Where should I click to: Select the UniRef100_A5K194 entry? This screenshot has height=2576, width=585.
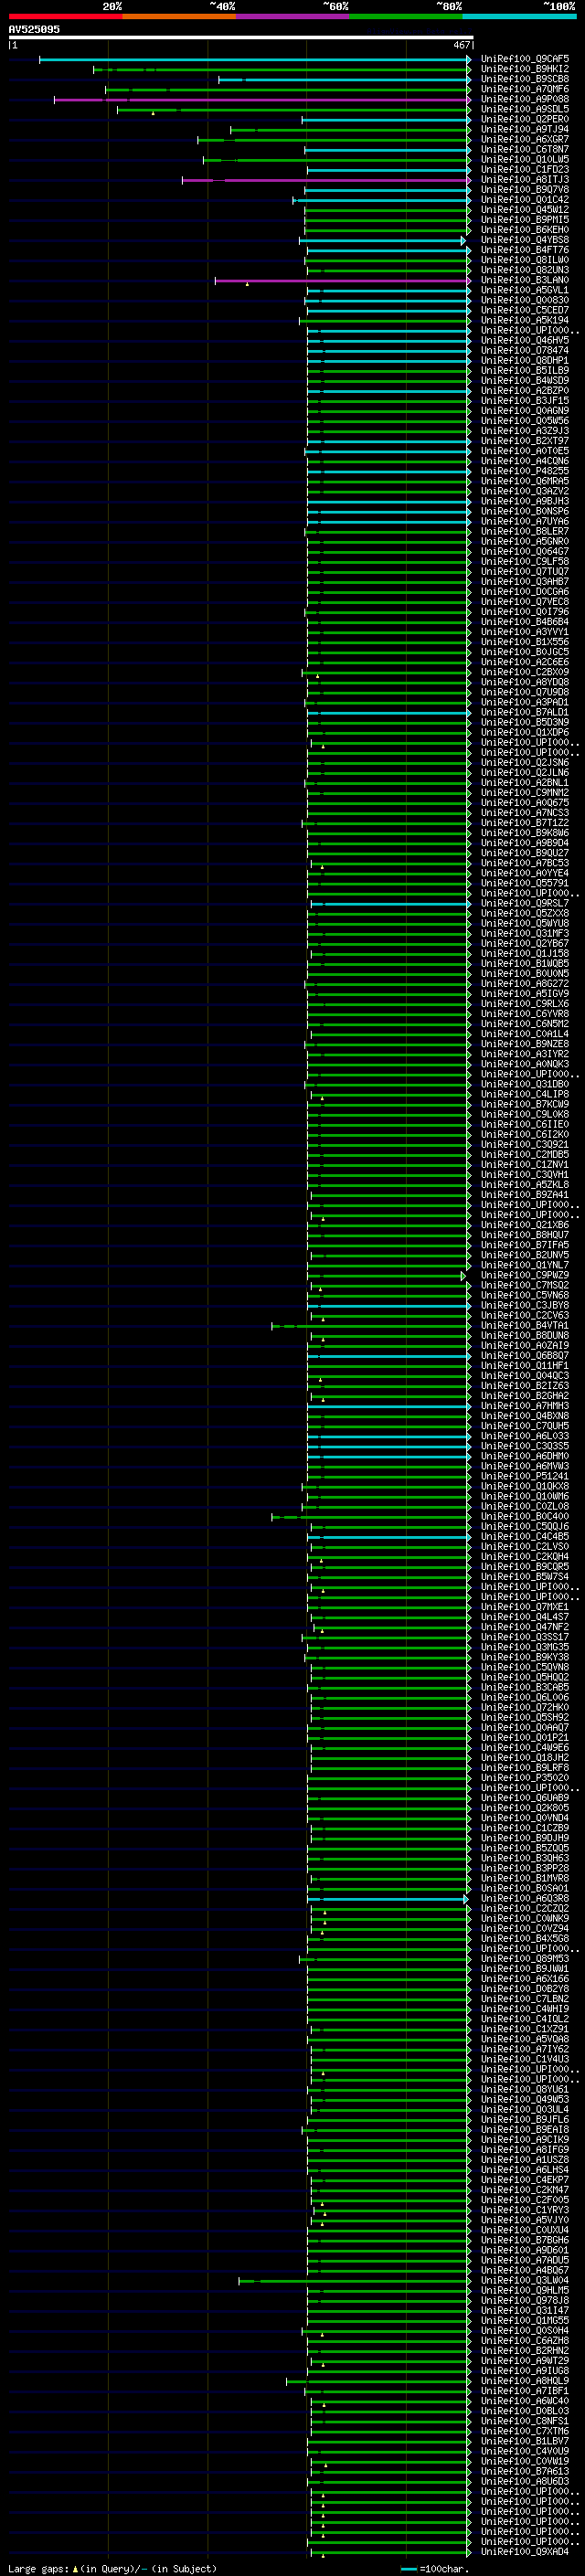point(525,321)
